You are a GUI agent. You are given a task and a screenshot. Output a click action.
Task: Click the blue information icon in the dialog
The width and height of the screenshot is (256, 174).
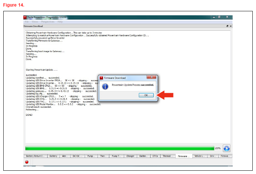pyautogui.click(x=105, y=86)
